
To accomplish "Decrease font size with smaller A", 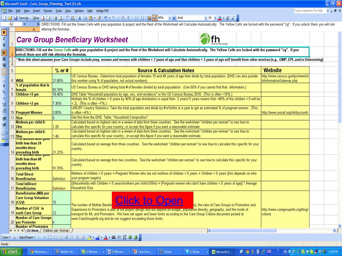I will (233, 18).
